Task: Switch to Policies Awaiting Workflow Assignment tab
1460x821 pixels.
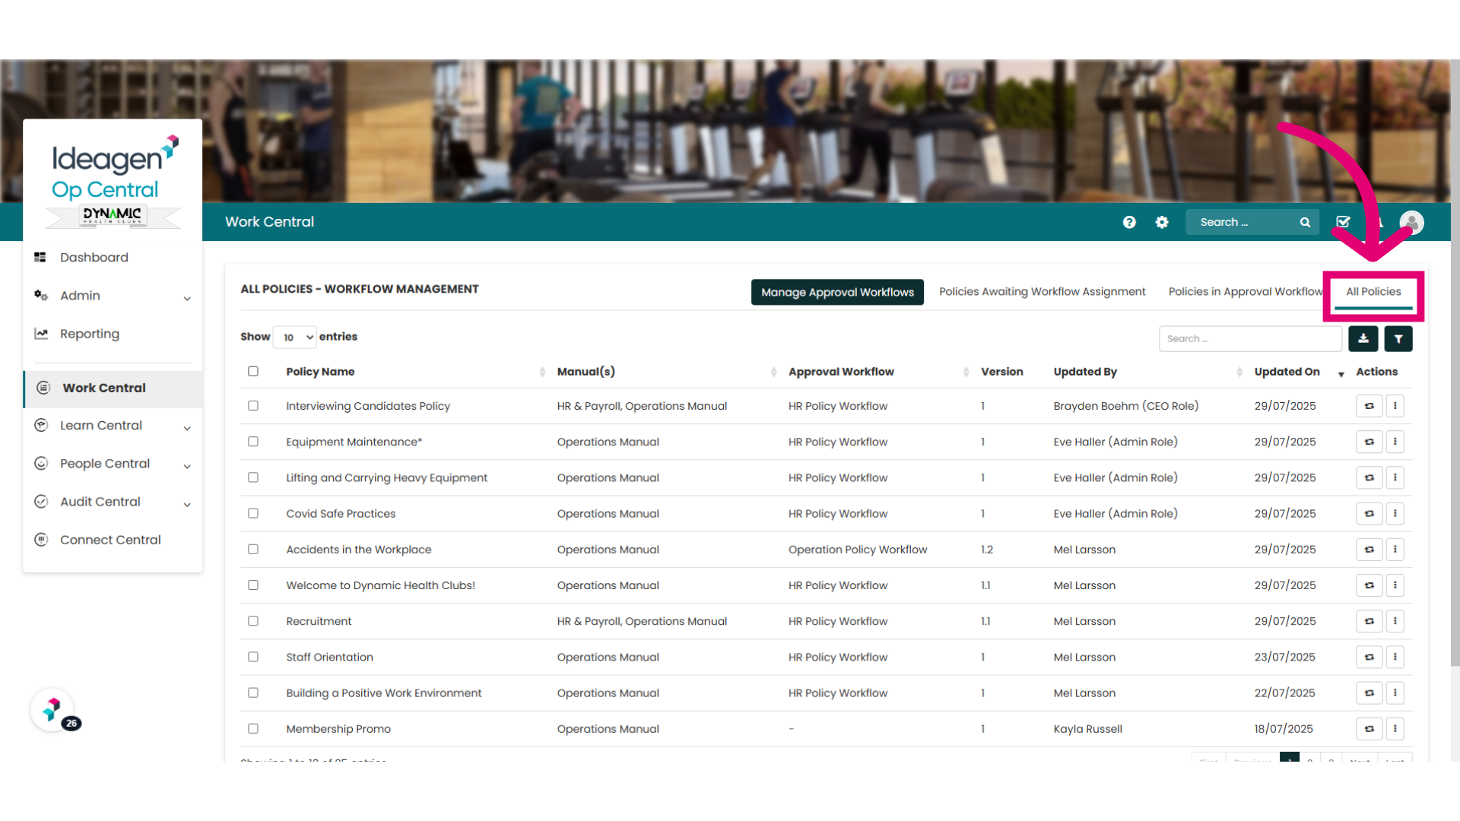Action: [x=1042, y=292]
